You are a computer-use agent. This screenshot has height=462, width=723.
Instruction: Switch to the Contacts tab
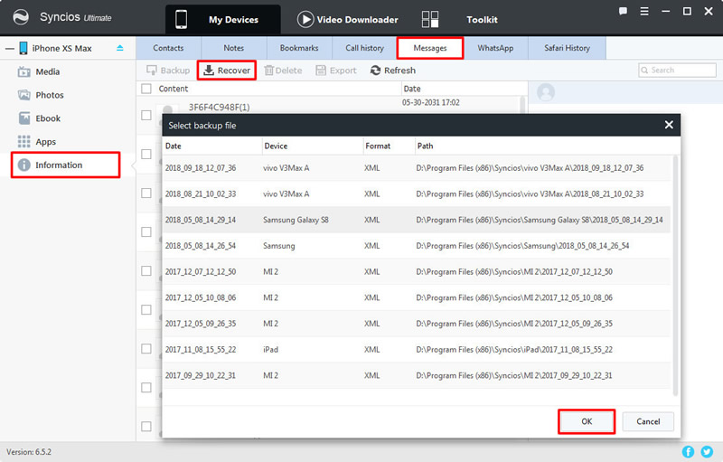click(168, 48)
